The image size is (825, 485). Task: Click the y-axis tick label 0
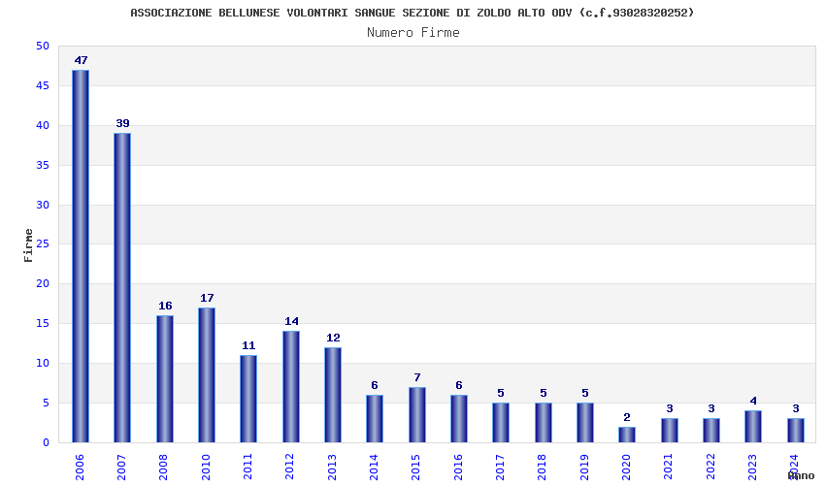(x=47, y=443)
